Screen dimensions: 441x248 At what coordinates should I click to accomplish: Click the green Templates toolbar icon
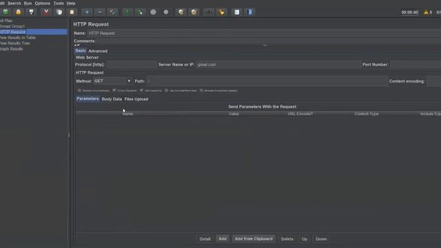pyautogui.click(x=6, y=12)
